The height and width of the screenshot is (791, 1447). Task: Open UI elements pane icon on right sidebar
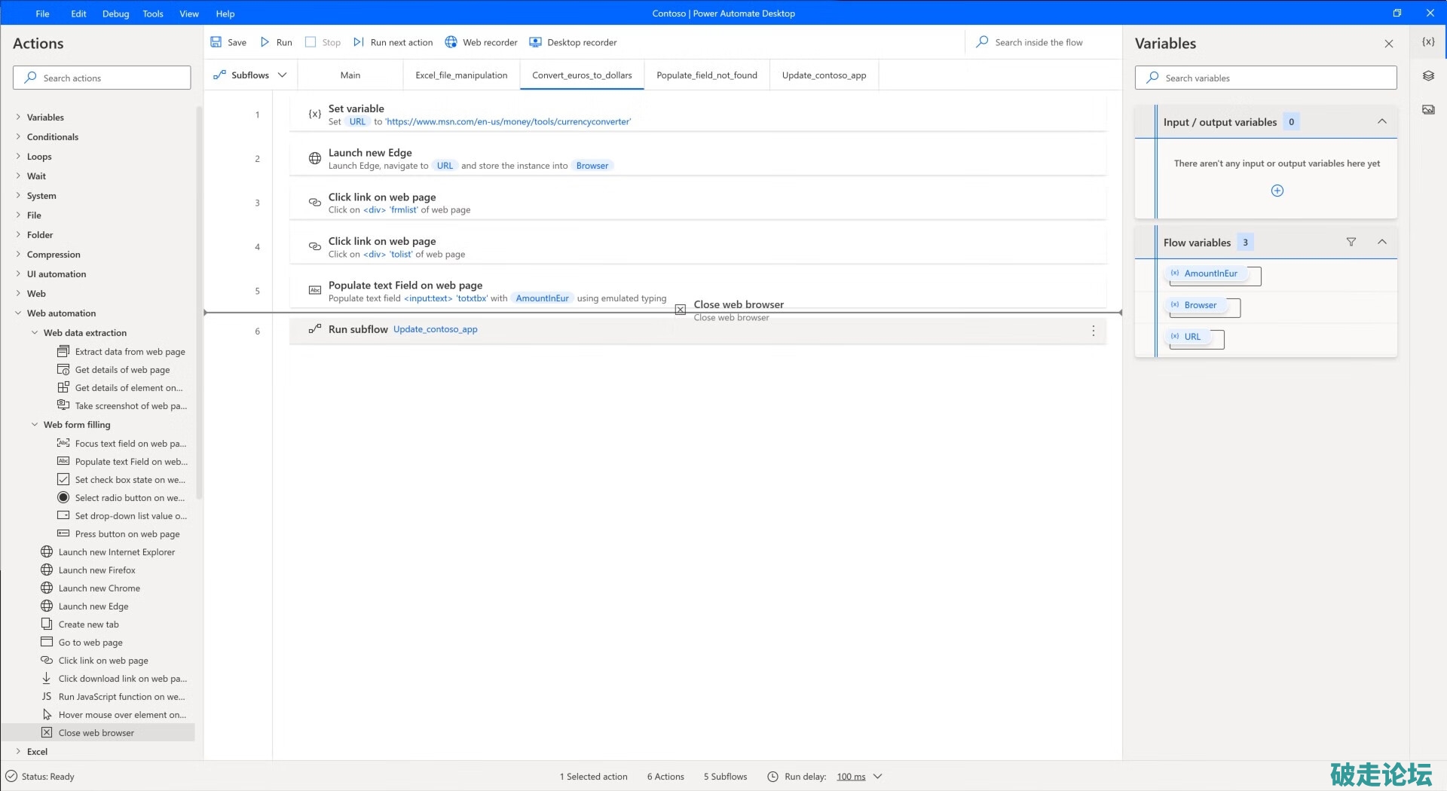coord(1428,76)
